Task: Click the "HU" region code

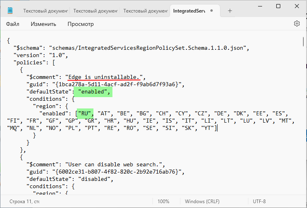Action: click(130, 121)
